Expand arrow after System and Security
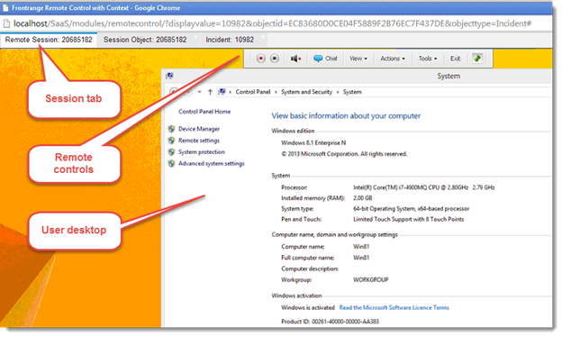This screenshot has height=337, width=562. point(338,92)
